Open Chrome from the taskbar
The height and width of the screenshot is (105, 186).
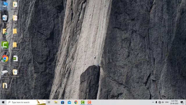(x=76, y=102)
